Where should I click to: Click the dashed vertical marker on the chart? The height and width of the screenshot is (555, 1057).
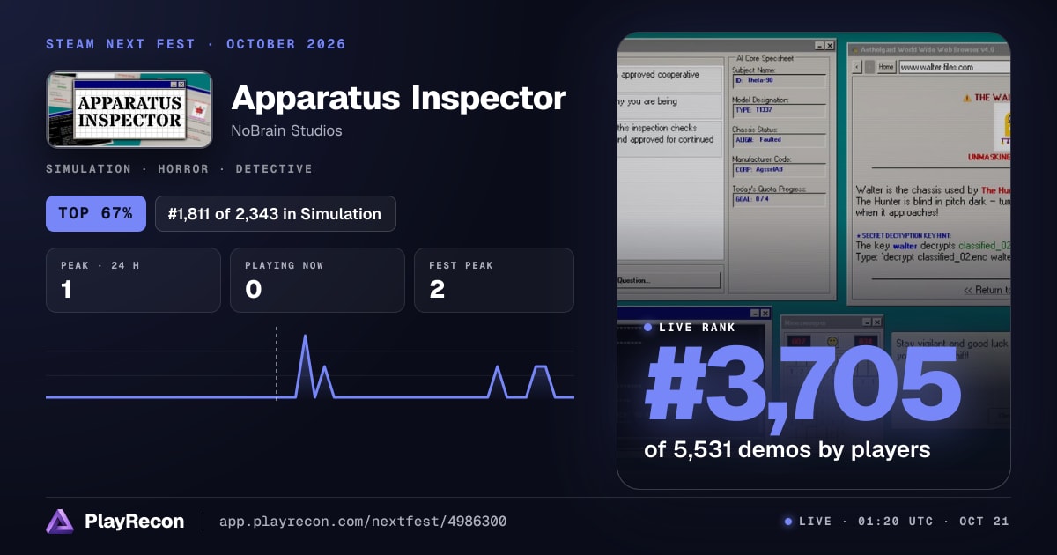click(276, 363)
